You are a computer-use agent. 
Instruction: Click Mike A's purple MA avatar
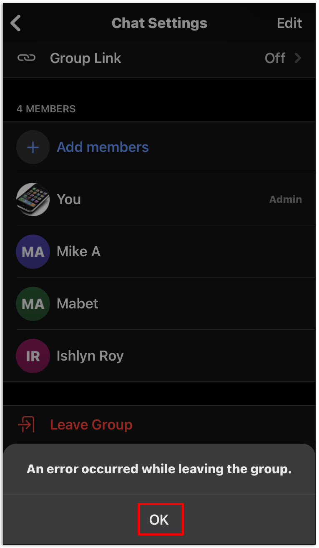coord(33,251)
